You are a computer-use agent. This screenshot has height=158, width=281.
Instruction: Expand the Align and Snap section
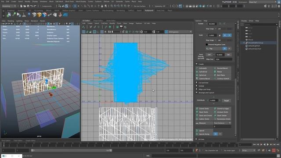click(x=197, y=89)
